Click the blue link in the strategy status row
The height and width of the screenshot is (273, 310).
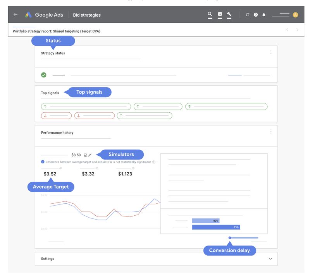(x=235, y=75)
